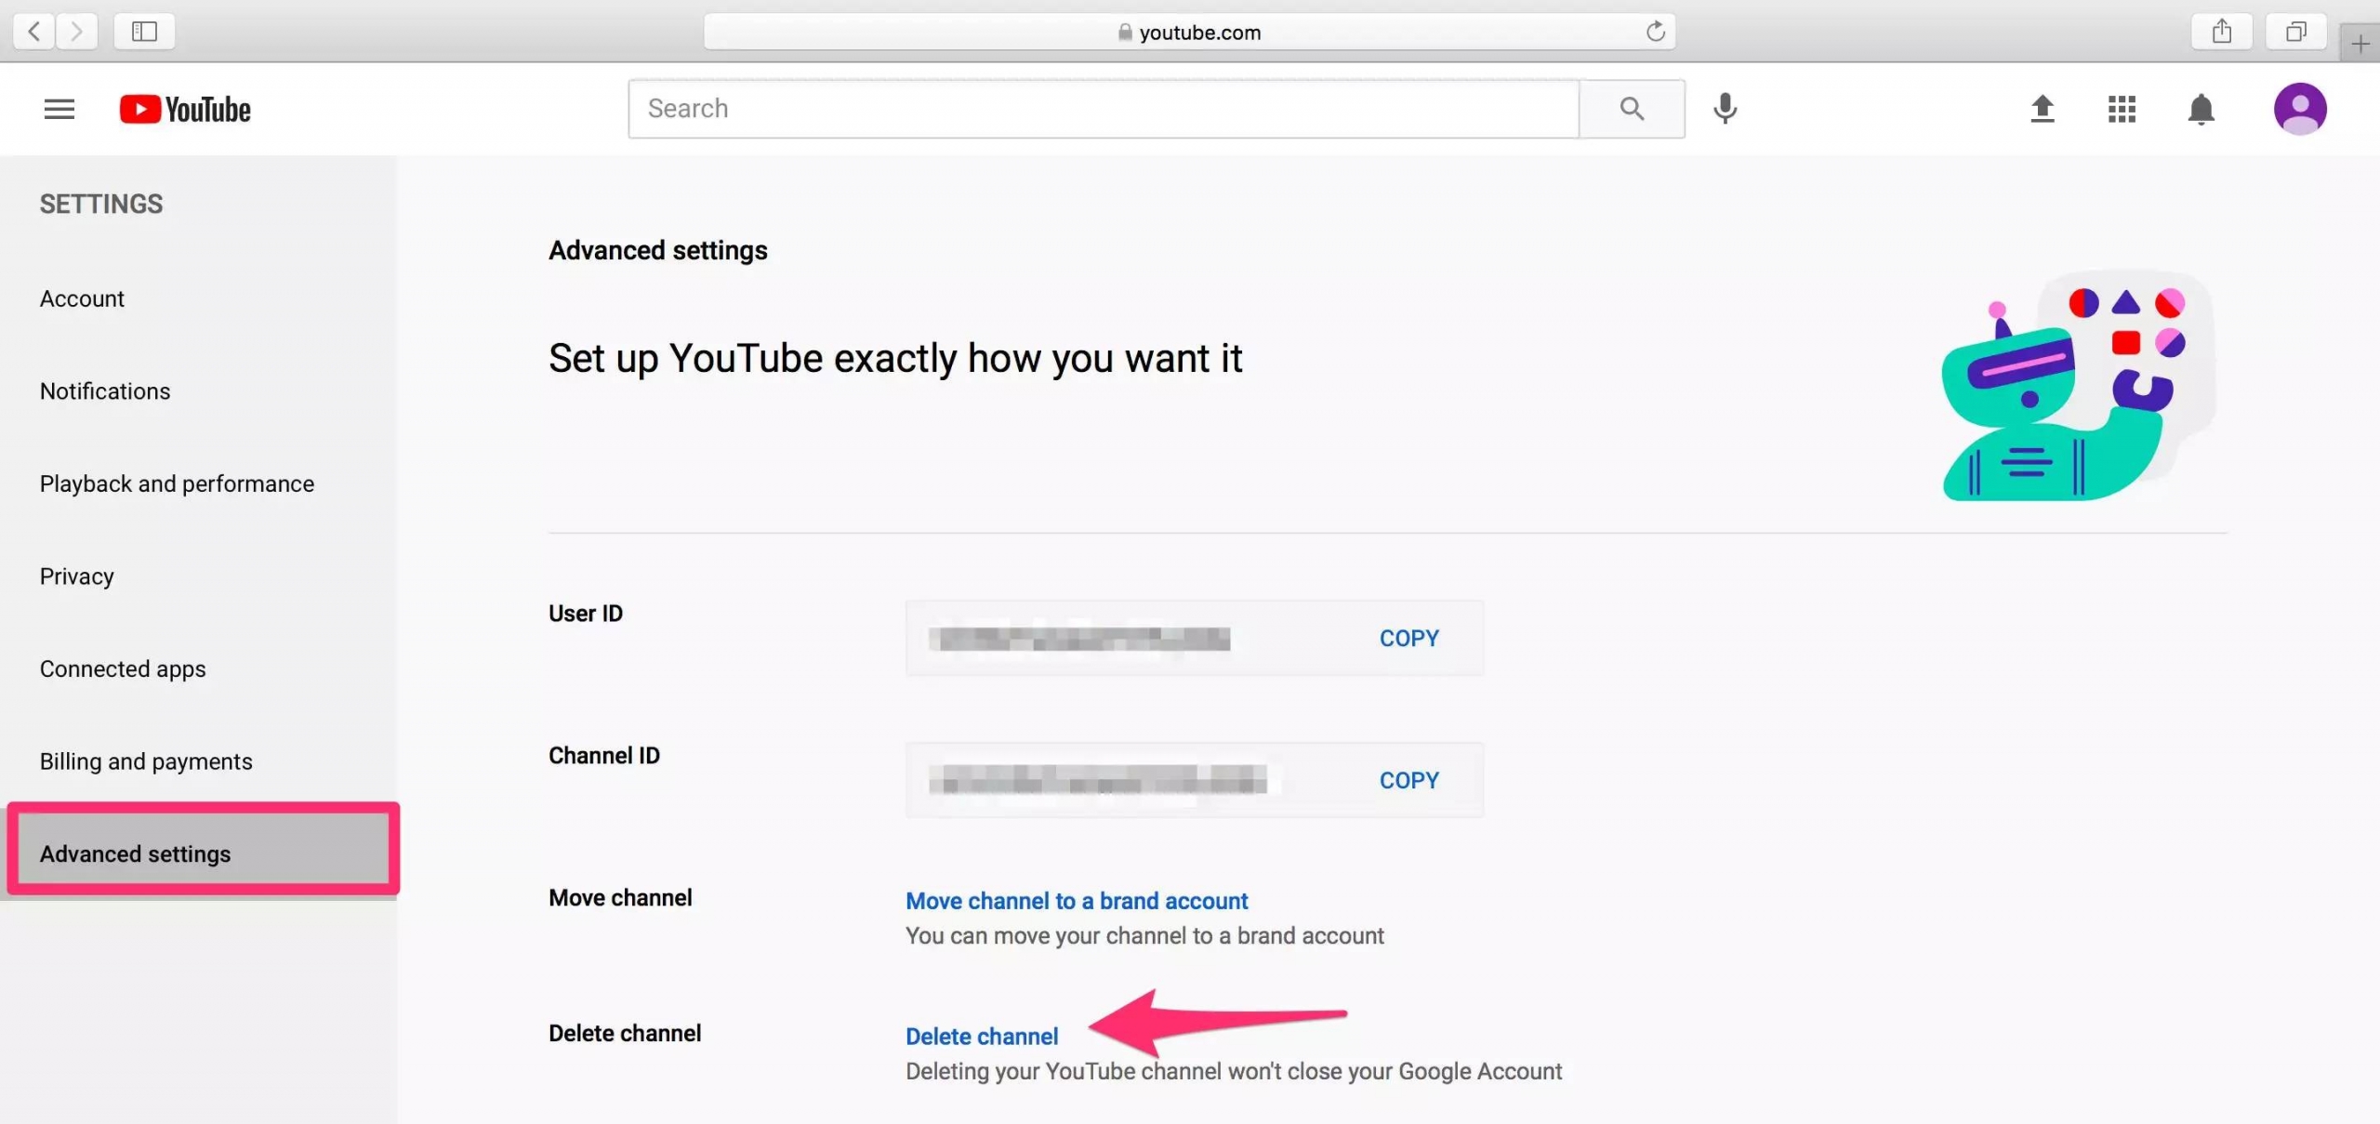Open the hamburger guide menu
The width and height of the screenshot is (2380, 1124).
tap(59, 109)
